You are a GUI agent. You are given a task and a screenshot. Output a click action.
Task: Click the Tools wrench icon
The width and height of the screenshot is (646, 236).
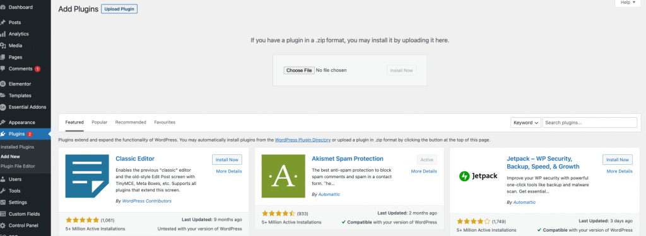(3, 191)
